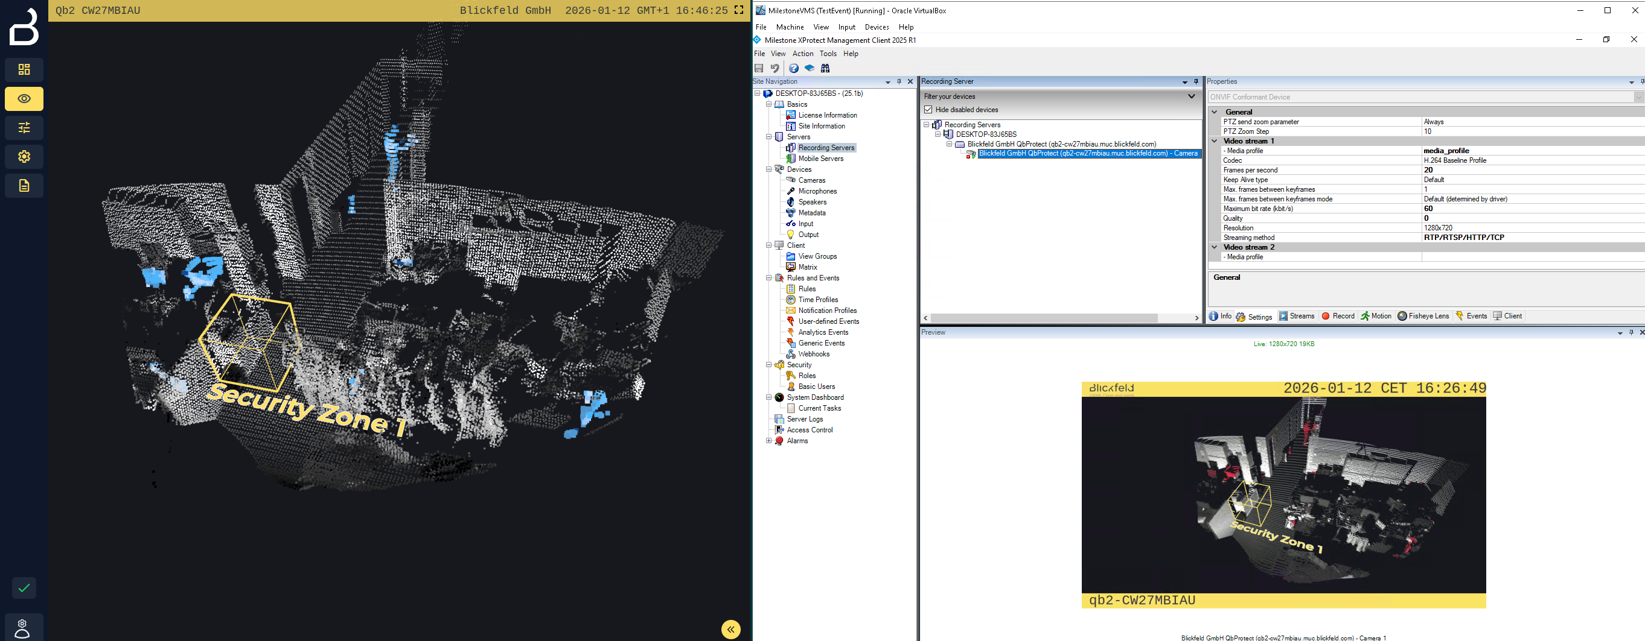This screenshot has width=1645, height=641.
Task: Open the gear settings icon in sidebar
Action: [x=24, y=157]
